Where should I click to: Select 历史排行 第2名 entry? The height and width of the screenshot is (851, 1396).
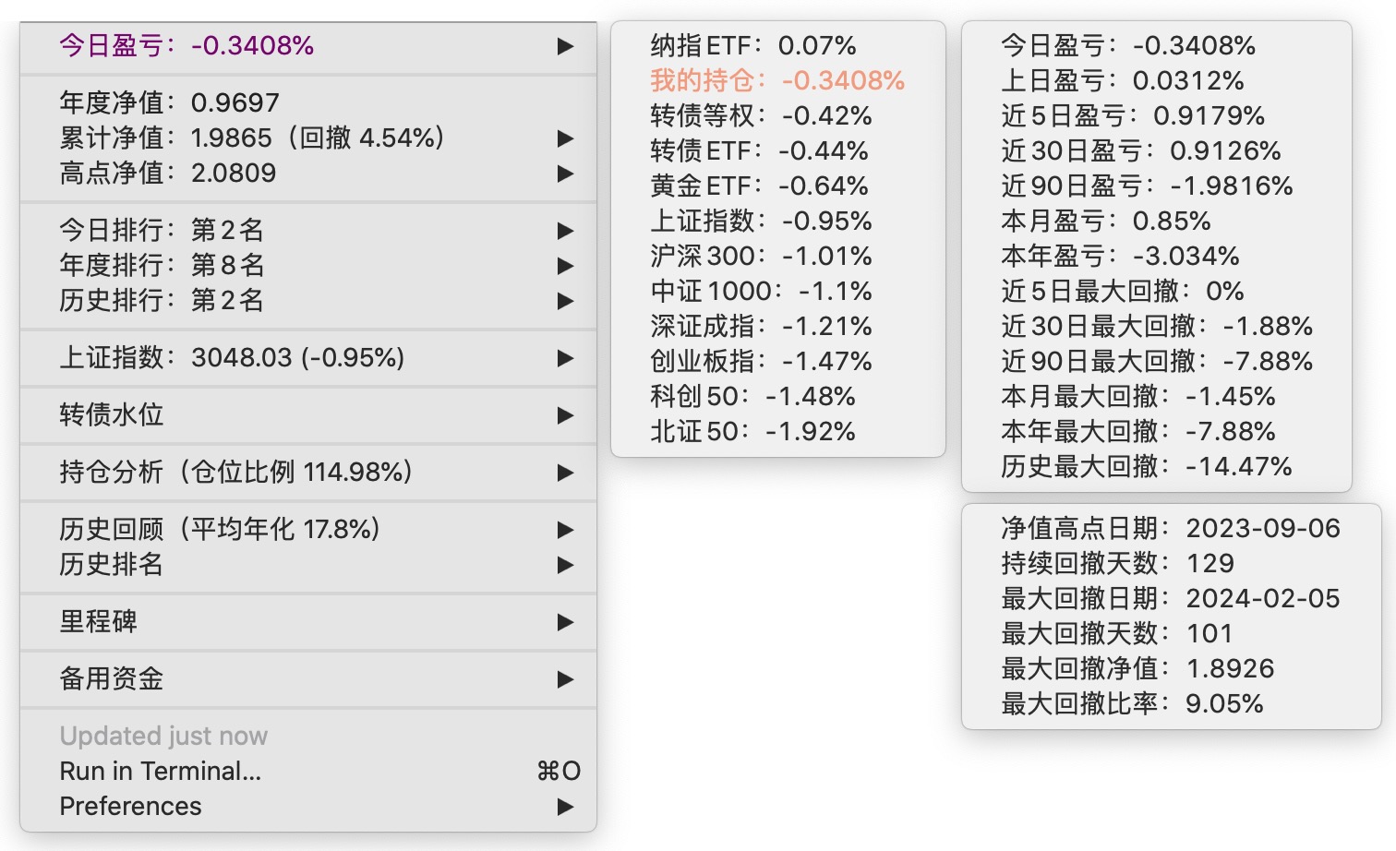(162, 300)
